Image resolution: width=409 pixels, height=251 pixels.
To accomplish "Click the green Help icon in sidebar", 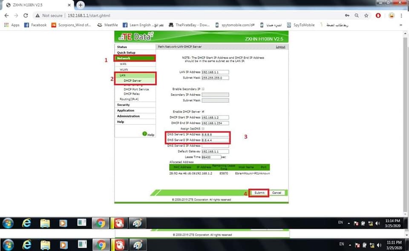I will point(144,134).
